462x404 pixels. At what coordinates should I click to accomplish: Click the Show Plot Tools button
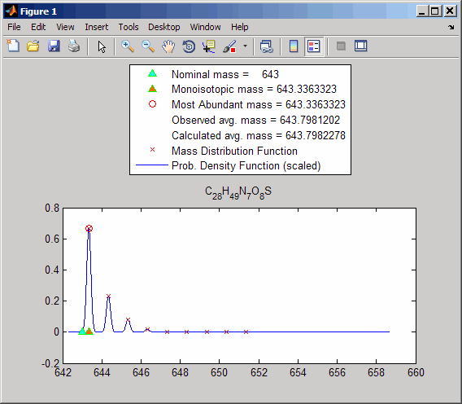360,46
